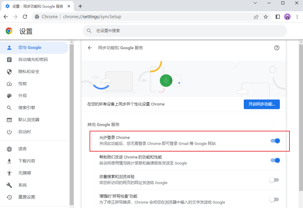
Task: Click the wrench icon for 系统
Action: tap(9, 185)
